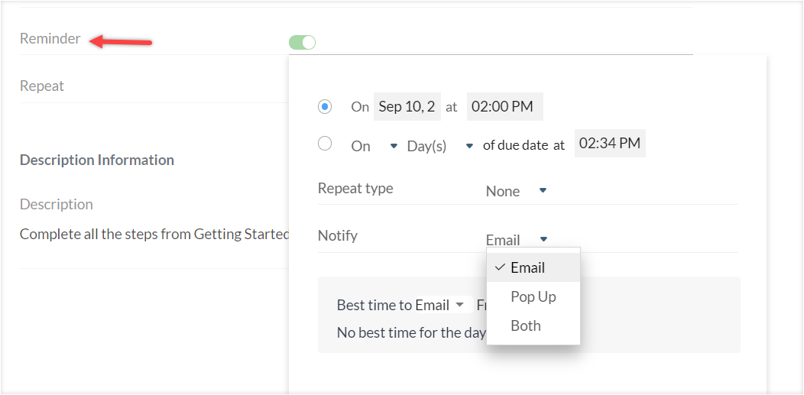Toggle the Reminder switch off

(302, 43)
